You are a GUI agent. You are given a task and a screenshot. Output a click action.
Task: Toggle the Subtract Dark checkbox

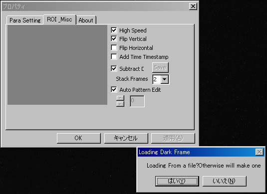coord(114,69)
